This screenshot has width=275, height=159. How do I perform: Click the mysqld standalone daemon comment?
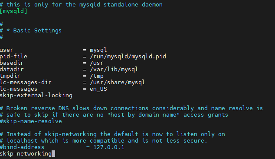click(81, 5)
